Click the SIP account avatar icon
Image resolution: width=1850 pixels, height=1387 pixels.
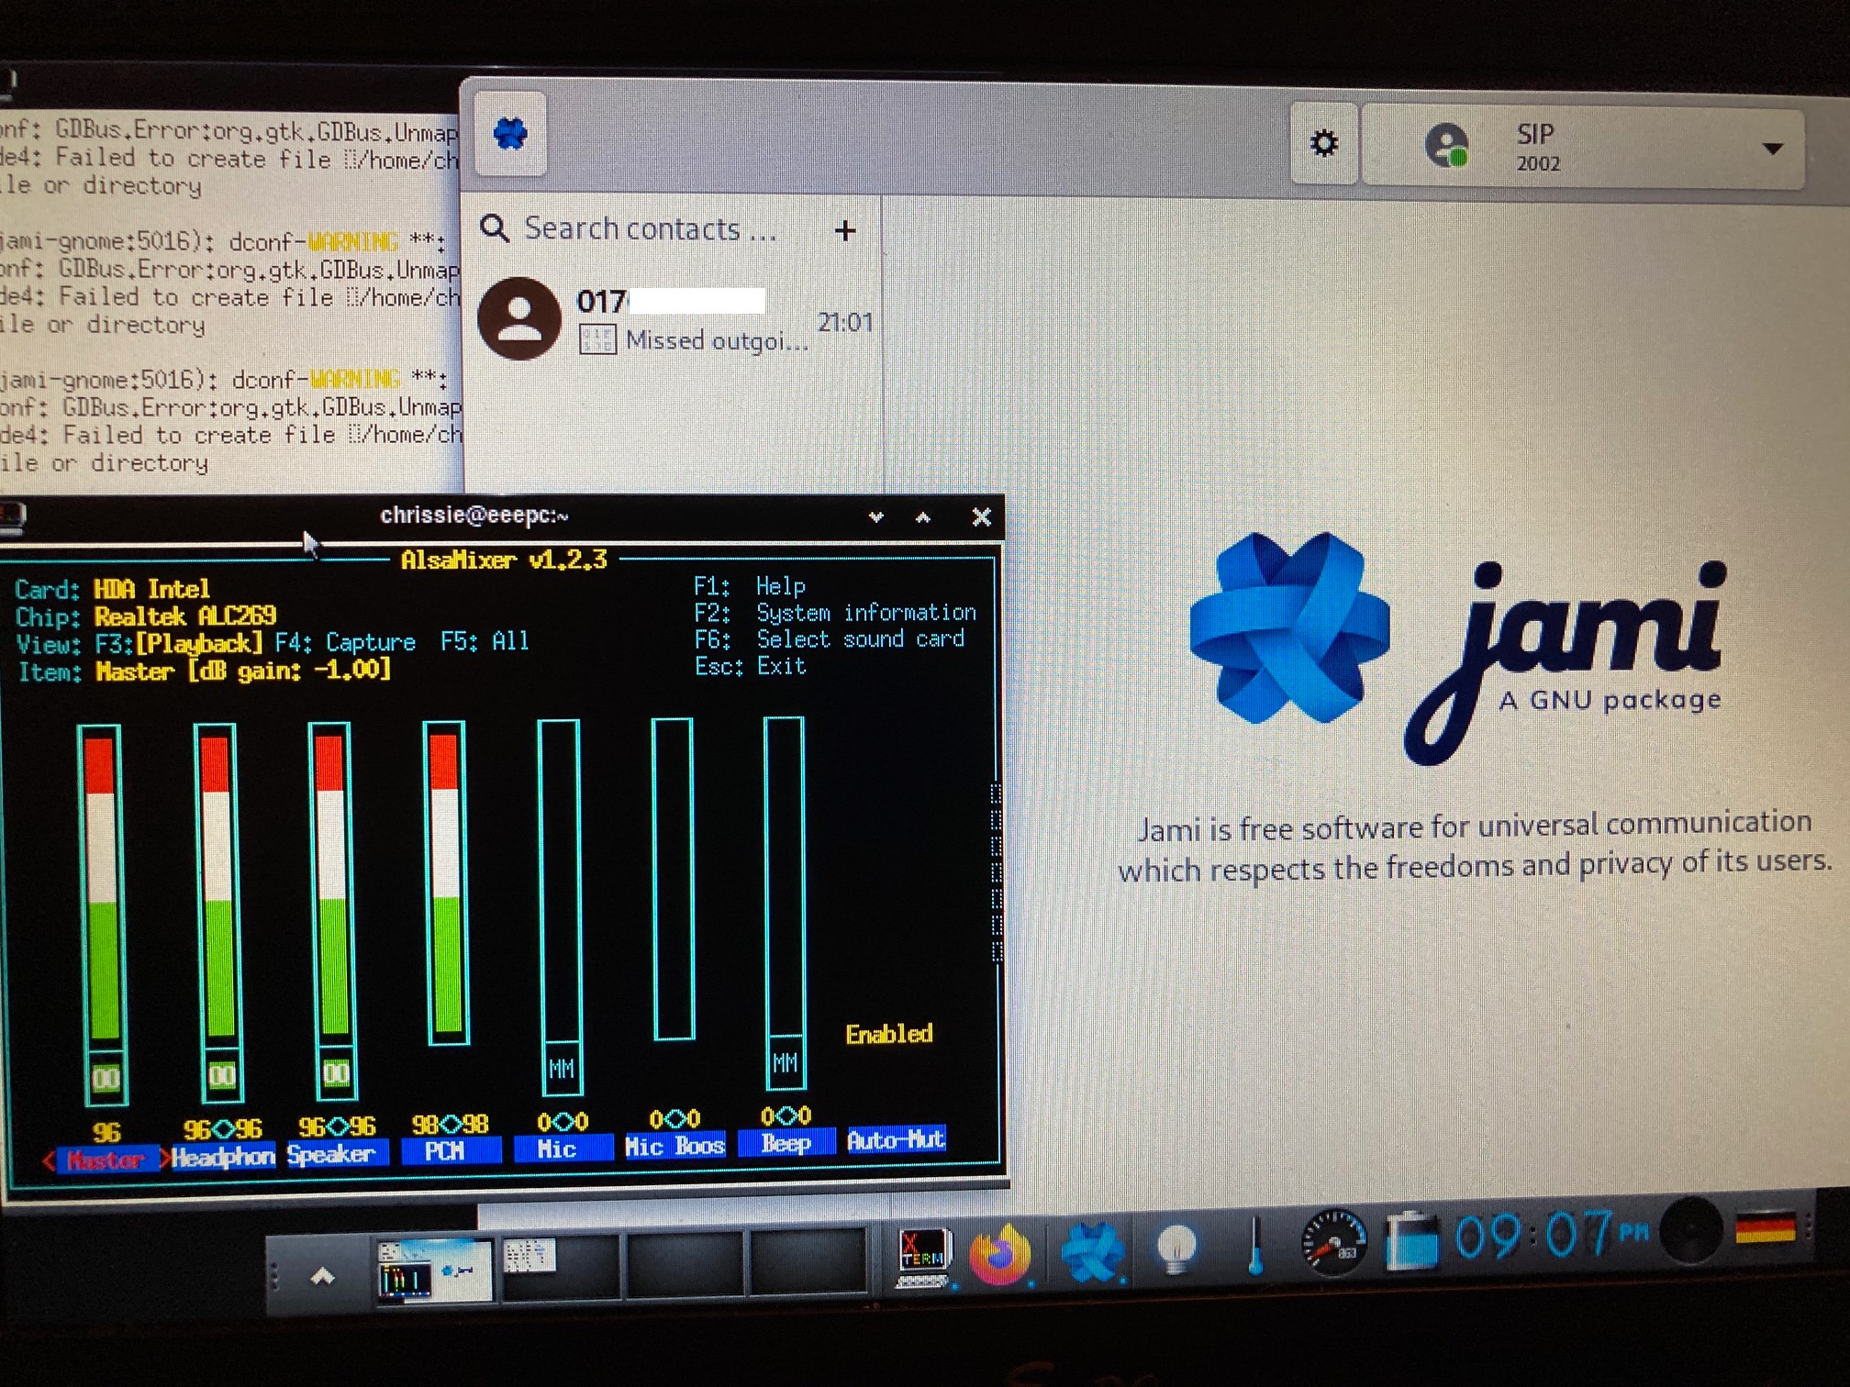pyautogui.click(x=1447, y=145)
